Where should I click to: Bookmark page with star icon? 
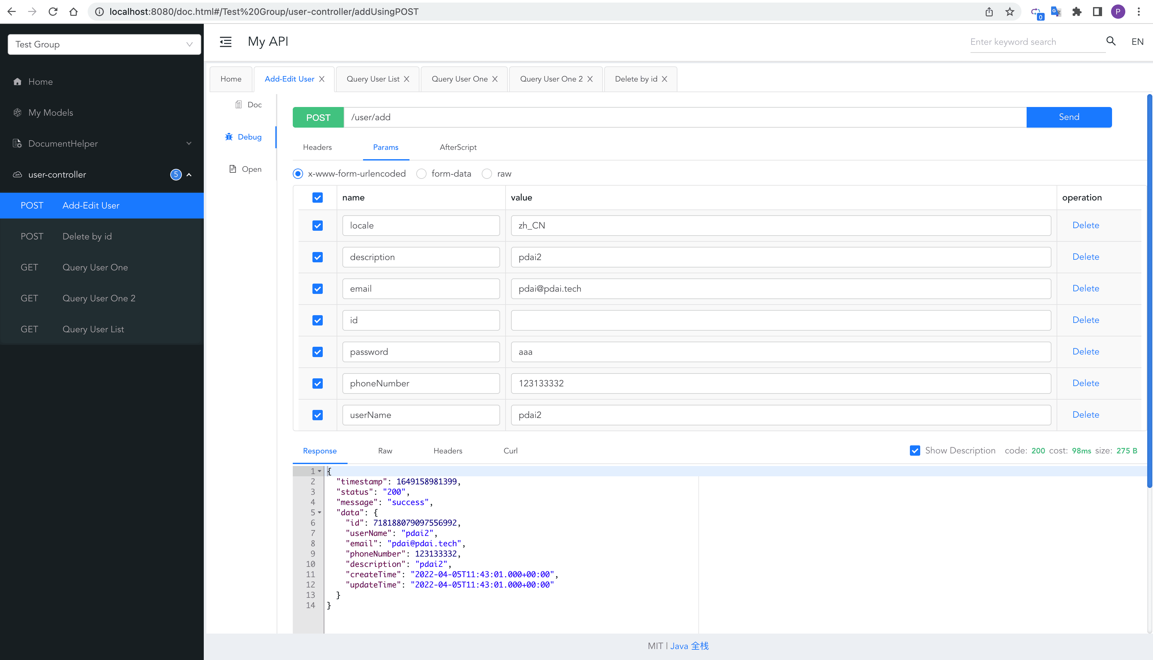pos(1009,12)
